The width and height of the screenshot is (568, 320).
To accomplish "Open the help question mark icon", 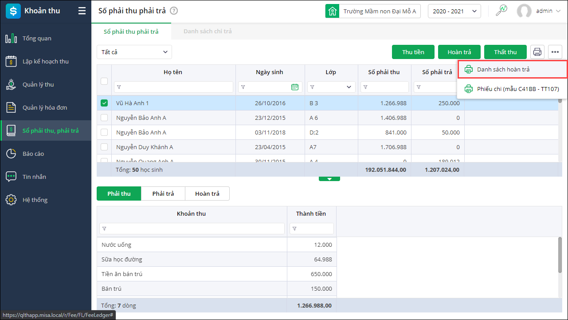I will click(x=174, y=11).
